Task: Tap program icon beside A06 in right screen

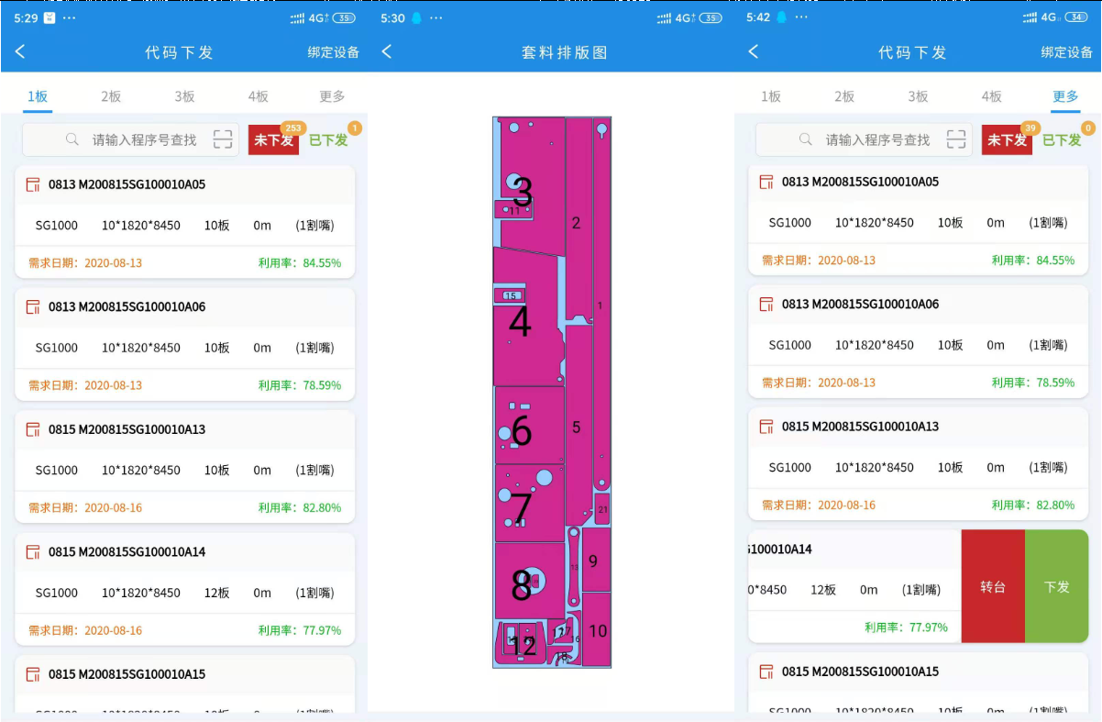Action: (x=766, y=304)
